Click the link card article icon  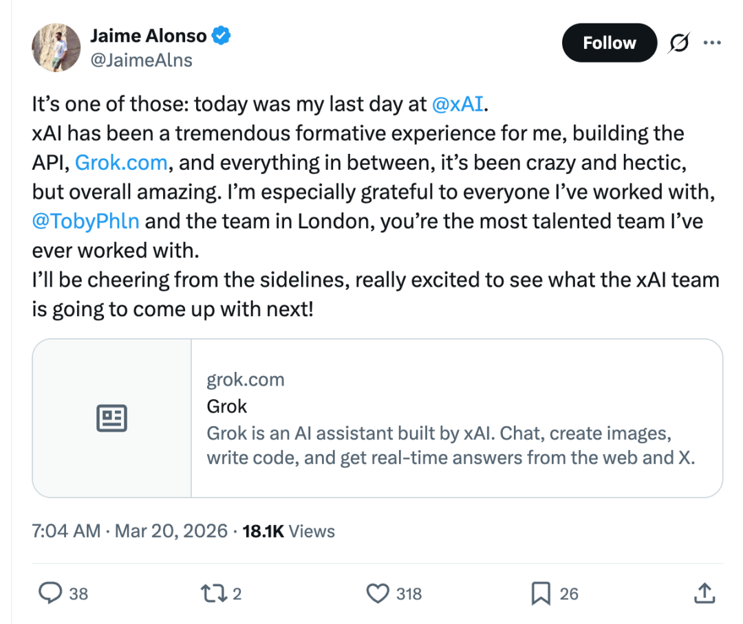(111, 418)
